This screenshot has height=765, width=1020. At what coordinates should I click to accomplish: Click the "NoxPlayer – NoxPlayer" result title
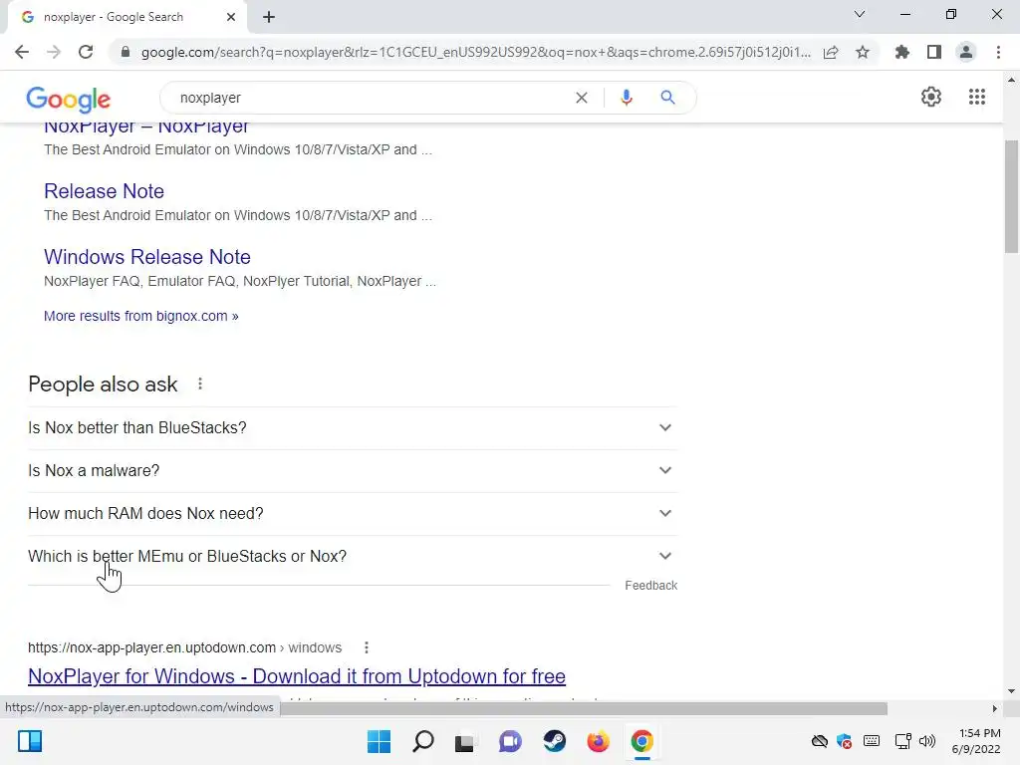pyautogui.click(x=146, y=127)
